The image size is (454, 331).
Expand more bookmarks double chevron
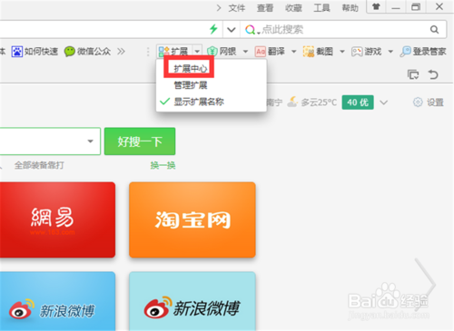click(121, 52)
